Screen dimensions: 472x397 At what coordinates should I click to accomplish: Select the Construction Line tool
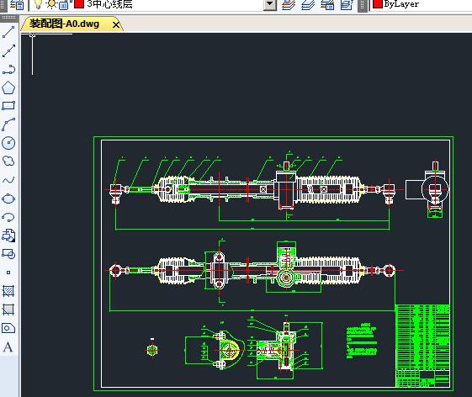[x=8, y=50]
